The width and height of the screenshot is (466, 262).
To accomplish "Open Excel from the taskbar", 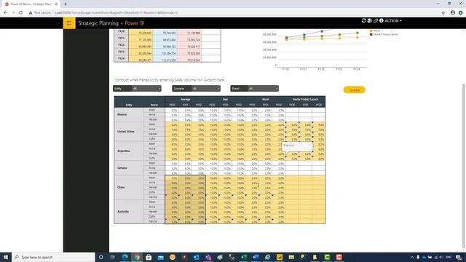I will (244, 257).
